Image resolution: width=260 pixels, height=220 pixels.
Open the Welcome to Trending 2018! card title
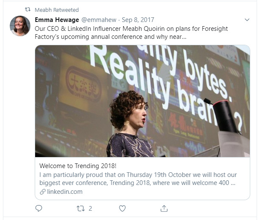point(78,166)
